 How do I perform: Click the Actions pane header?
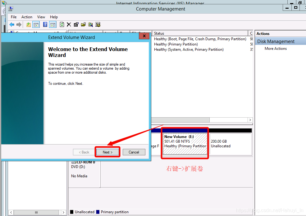pos(281,34)
